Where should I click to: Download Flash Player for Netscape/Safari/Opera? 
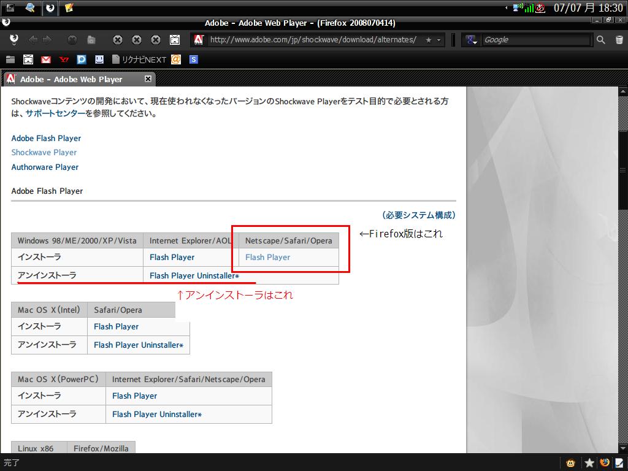click(267, 257)
